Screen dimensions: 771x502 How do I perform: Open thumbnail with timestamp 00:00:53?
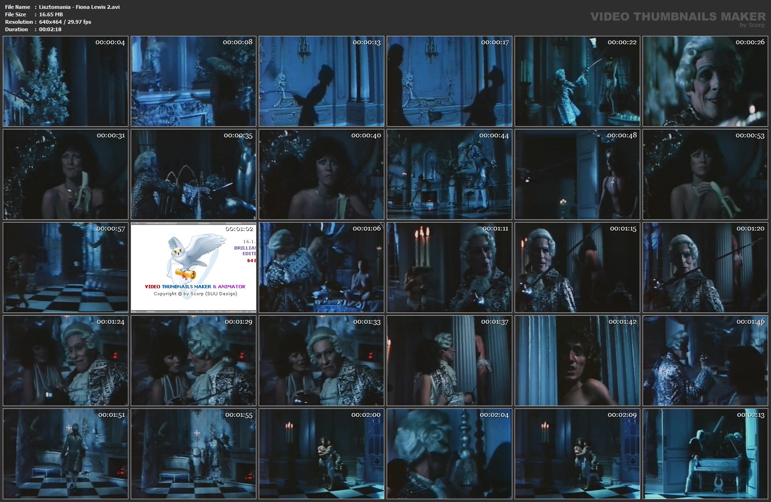point(705,175)
